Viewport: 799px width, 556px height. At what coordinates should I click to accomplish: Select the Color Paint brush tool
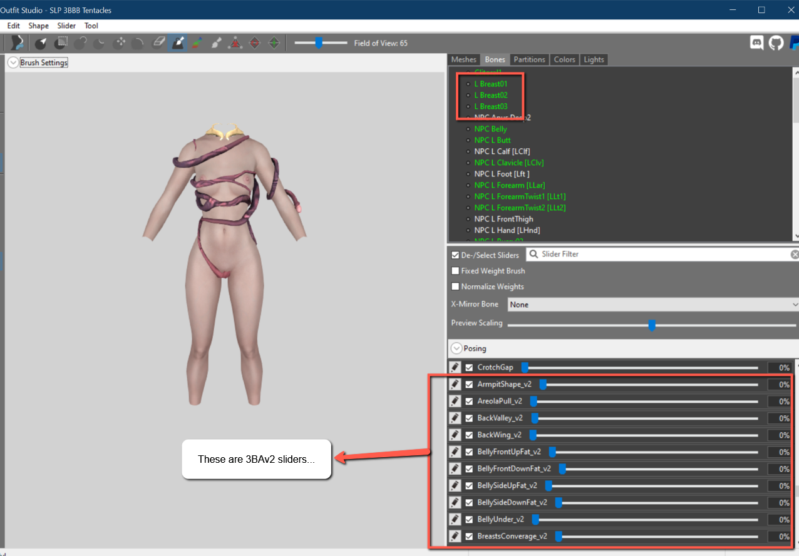(x=197, y=43)
